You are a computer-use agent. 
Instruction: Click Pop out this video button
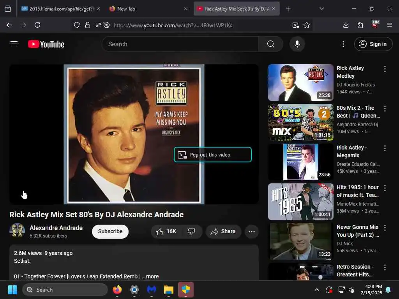tap(213, 155)
